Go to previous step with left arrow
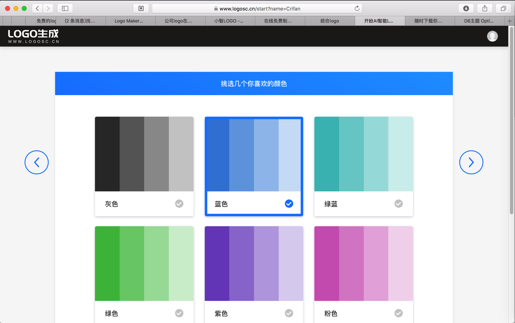This screenshot has width=515, height=323. (37, 162)
